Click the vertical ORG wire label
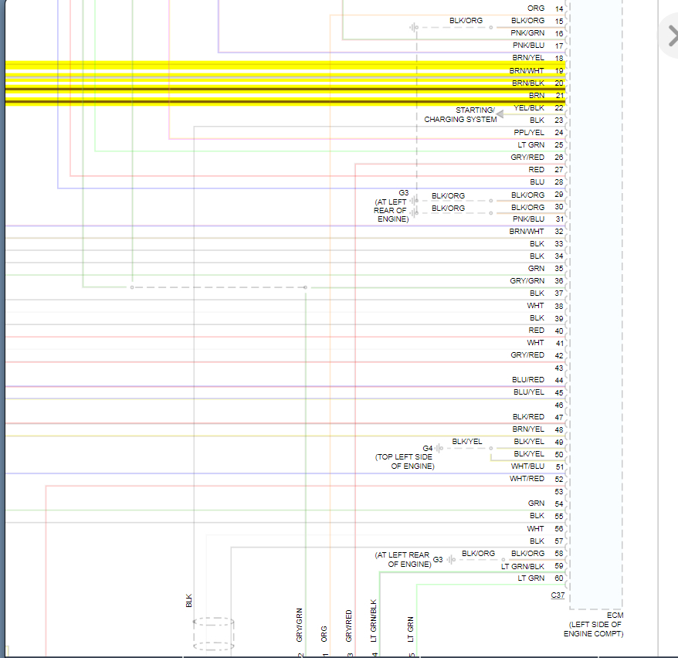Viewport: 678px width, 658px height. point(324,634)
